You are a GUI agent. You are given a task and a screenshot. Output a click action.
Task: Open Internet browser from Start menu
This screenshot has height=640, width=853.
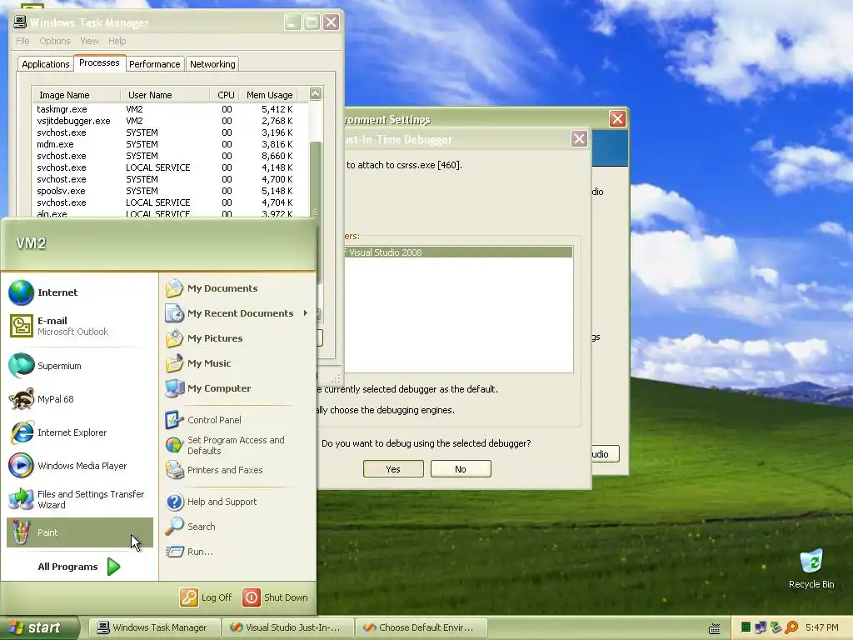click(79, 292)
